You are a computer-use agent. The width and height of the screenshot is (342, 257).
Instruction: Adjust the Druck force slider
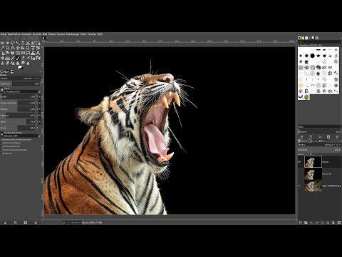pos(18,128)
